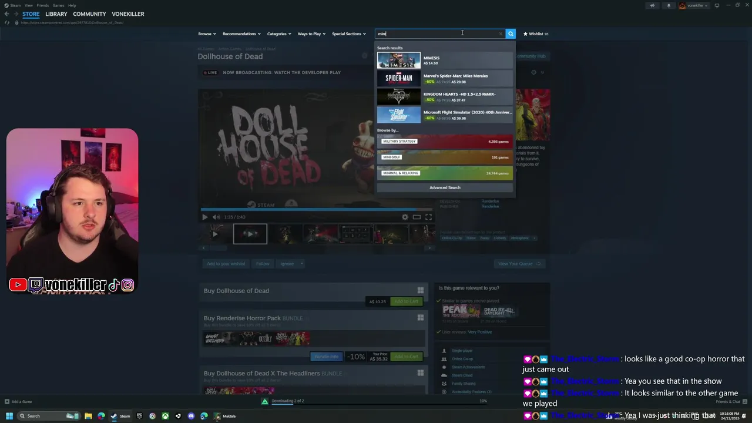The height and width of the screenshot is (423, 752).
Task: Go back with the navigation arrow
Action: pyautogui.click(x=7, y=14)
